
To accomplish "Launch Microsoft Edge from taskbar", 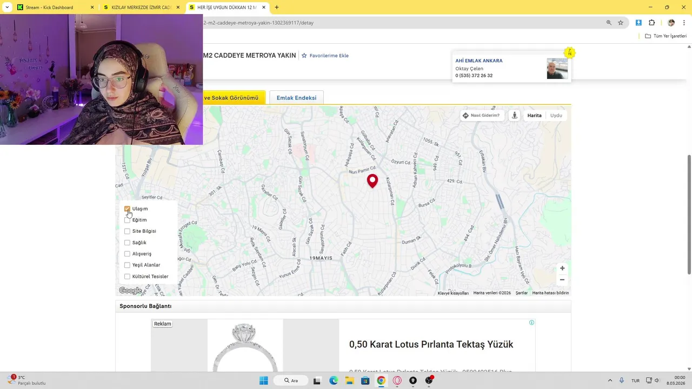I will [x=334, y=380].
